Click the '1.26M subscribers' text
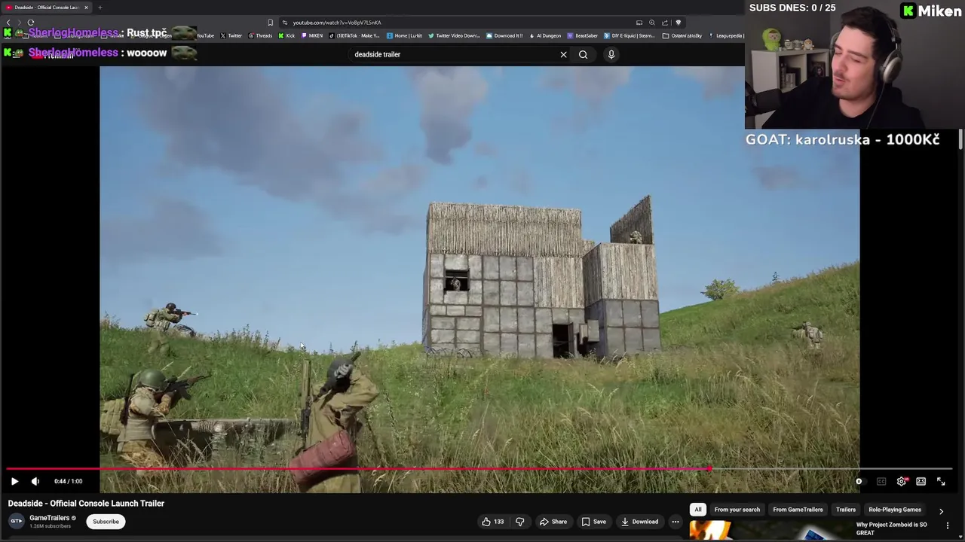 pyautogui.click(x=50, y=526)
